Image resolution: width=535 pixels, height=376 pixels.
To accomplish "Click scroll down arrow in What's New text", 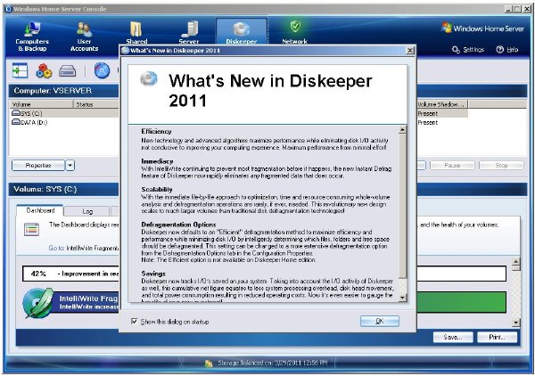I will (403, 298).
